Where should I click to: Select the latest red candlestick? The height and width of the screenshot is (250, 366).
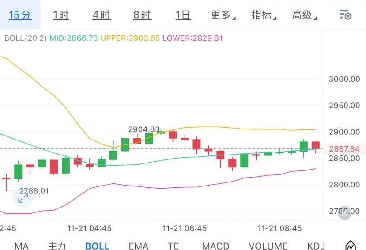coord(316,147)
